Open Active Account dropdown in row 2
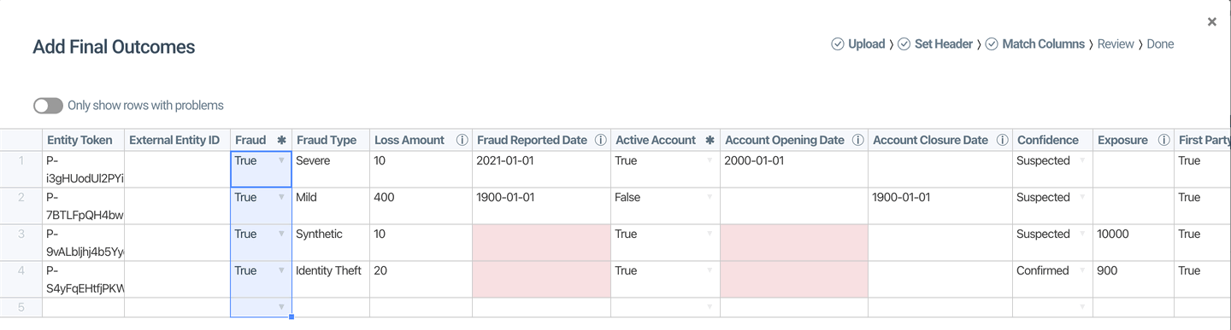This screenshot has height=330, width=1231. pyautogui.click(x=710, y=197)
